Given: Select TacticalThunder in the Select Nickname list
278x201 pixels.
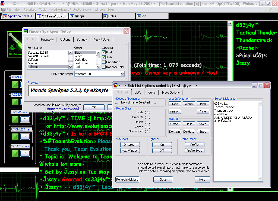Looking at the screenshot, I should pyautogui.click(x=236, y=107).
